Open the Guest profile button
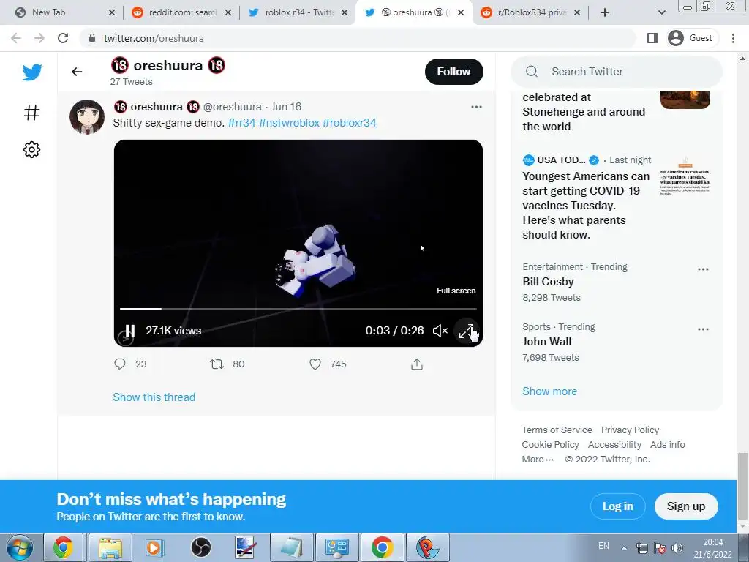This screenshot has width=749, height=562. coord(690,38)
